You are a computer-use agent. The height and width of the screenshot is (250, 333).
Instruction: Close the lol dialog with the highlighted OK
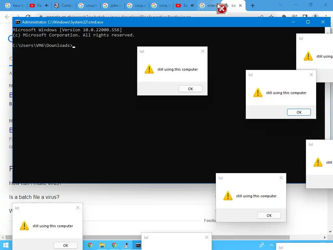(311, 75)
